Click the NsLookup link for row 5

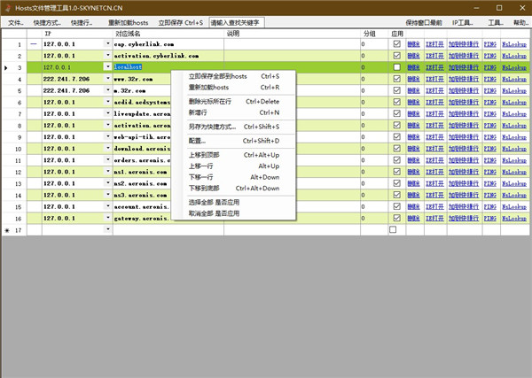(x=513, y=89)
